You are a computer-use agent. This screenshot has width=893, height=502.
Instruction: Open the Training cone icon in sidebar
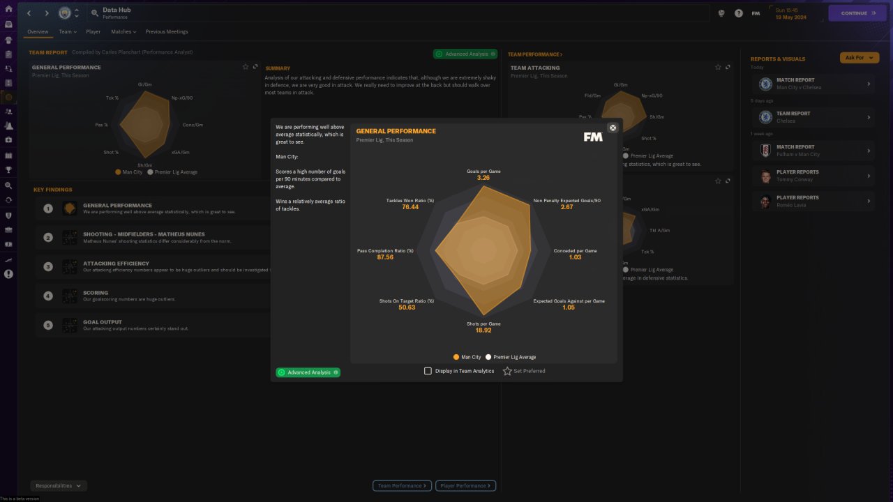point(8,126)
